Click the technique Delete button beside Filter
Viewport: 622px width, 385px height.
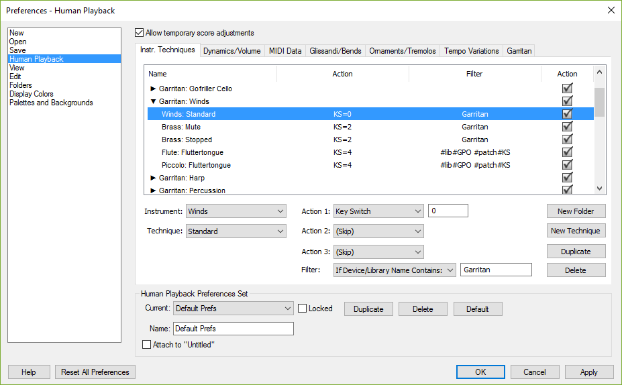(576, 270)
